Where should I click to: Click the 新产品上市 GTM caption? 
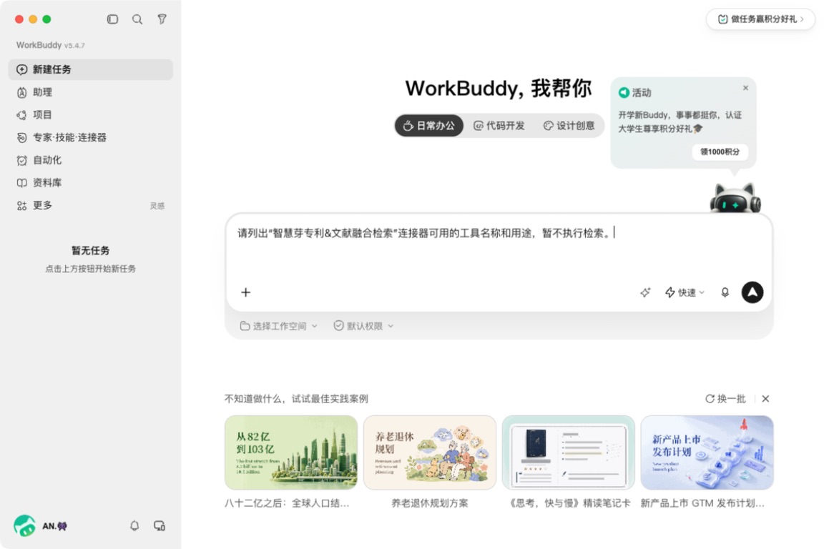tap(702, 503)
